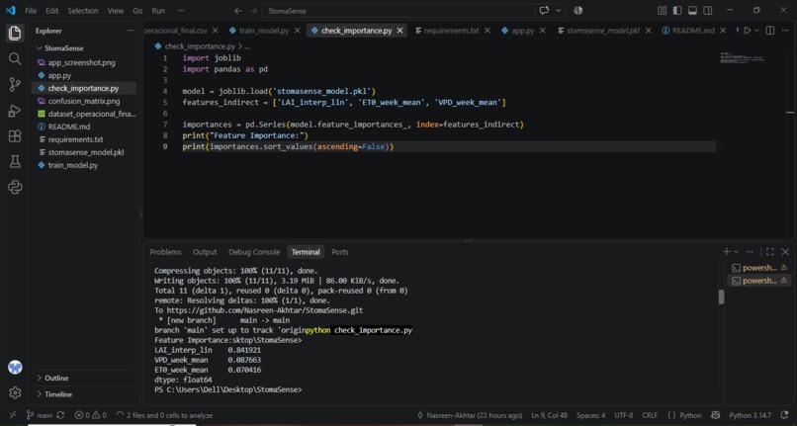Open the Source Control view
This screenshot has height=426, width=797.
click(15, 85)
